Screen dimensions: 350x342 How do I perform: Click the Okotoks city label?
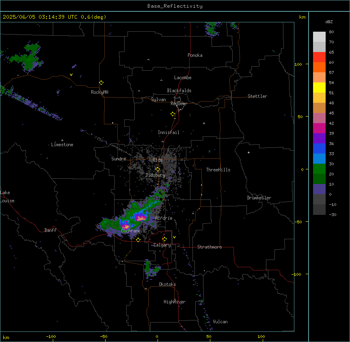click(x=167, y=284)
